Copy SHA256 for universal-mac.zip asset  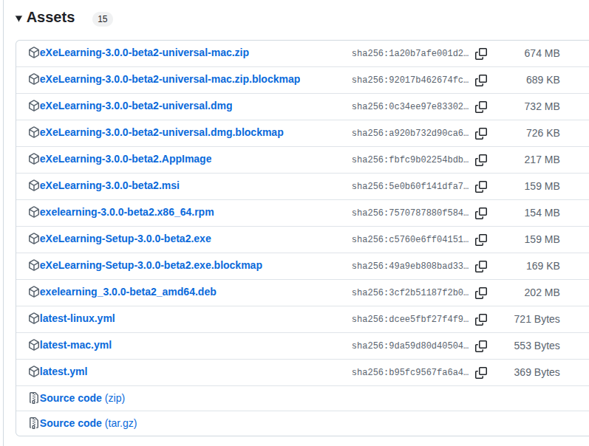click(481, 54)
